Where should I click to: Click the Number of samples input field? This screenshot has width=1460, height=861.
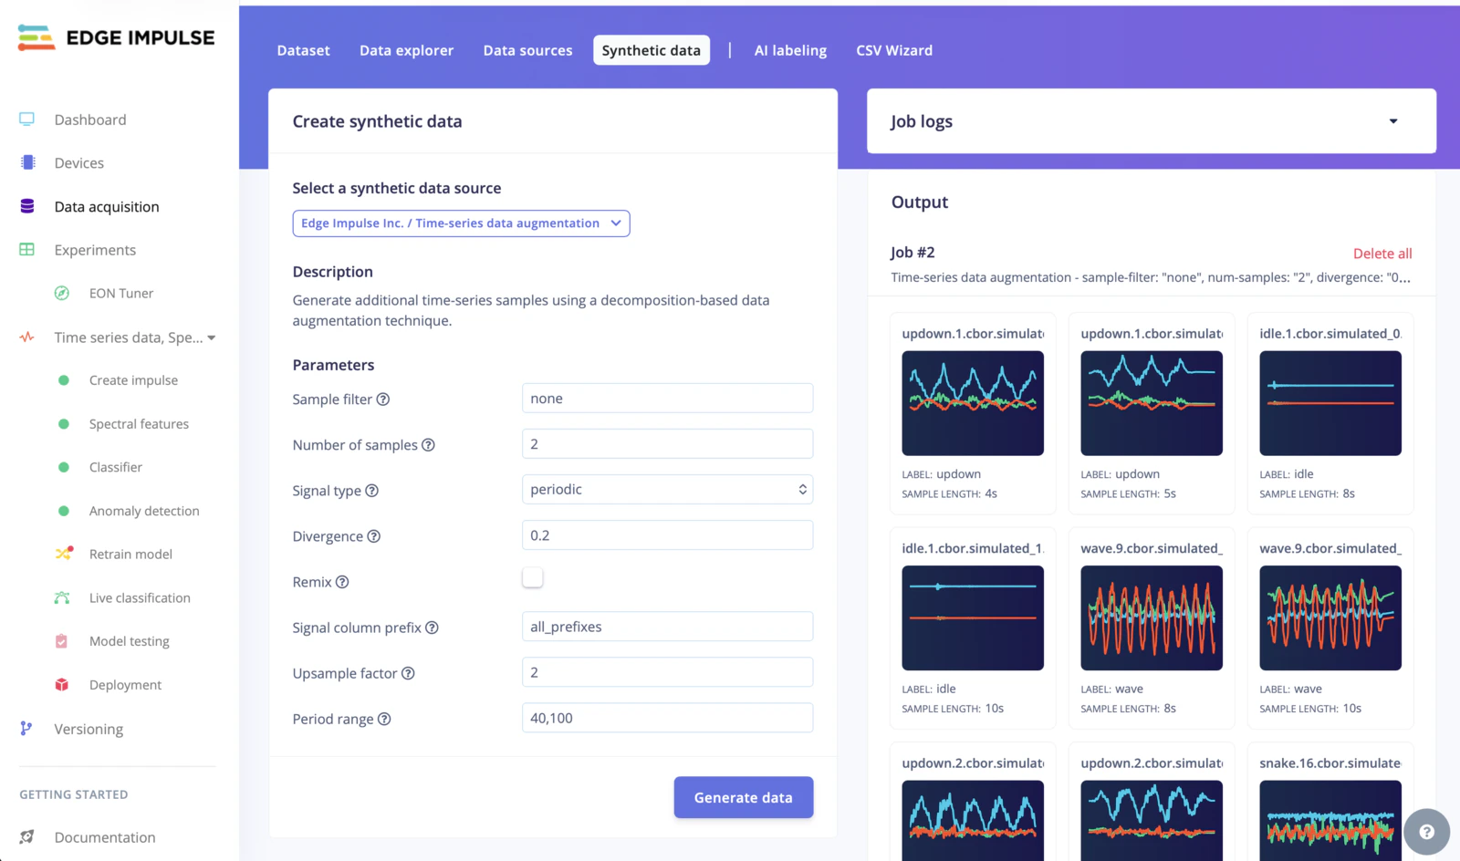pos(667,443)
